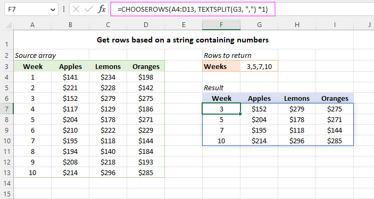Click cell with $218
The height and width of the screenshot is (199, 374).
(x=108, y=162)
